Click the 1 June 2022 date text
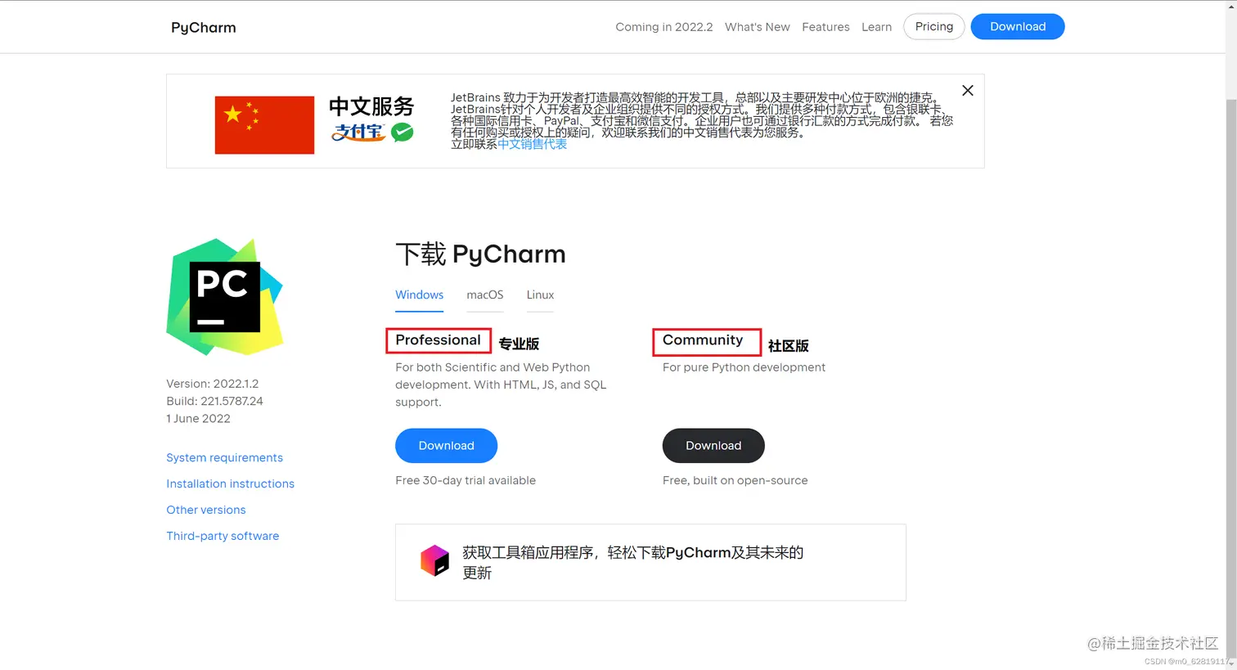The height and width of the screenshot is (670, 1237). tap(198, 418)
